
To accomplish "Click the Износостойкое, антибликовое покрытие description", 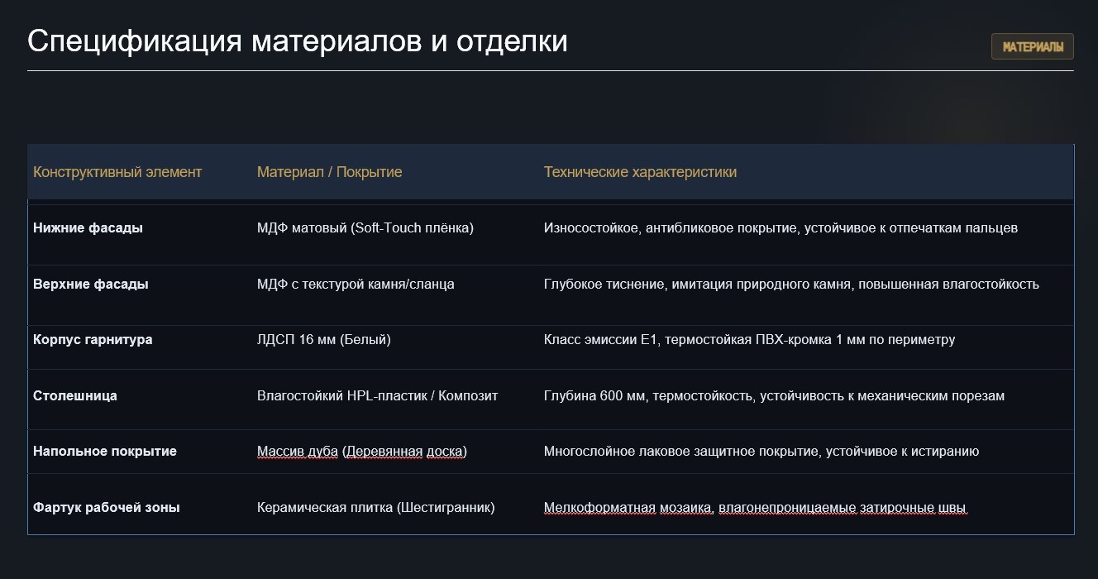I will click(781, 227).
